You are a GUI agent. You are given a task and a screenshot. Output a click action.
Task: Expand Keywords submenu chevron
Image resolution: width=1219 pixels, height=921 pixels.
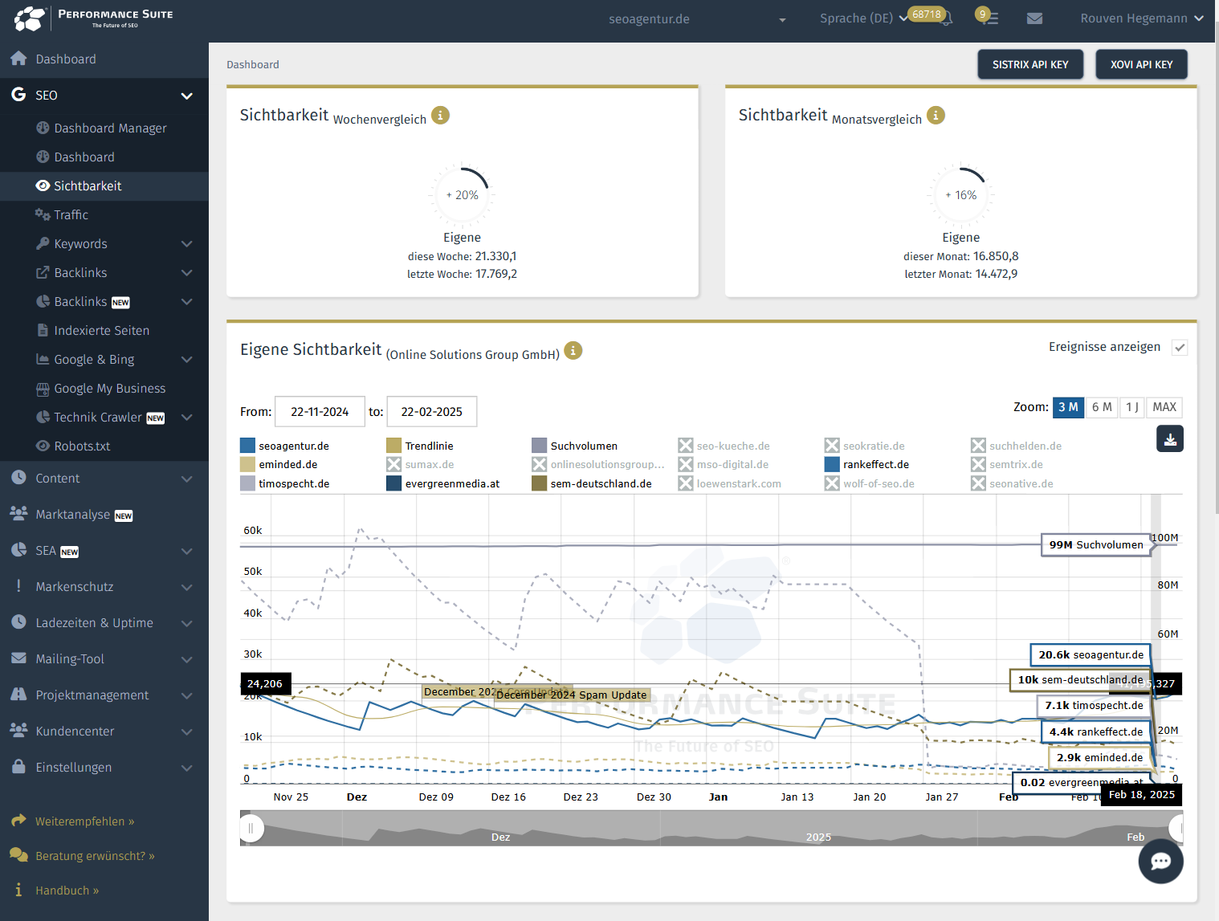coord(186,243)
